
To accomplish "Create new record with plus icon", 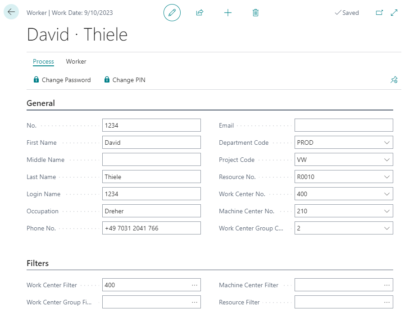I will click(x=228, y=13).
